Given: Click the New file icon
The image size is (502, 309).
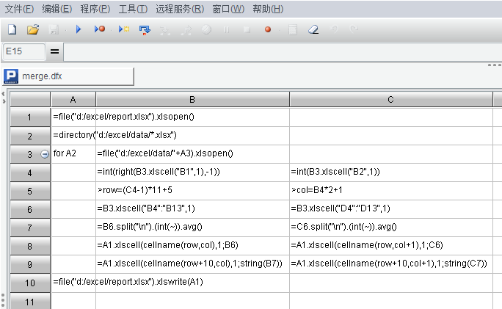Looking at the screenshot, I should pyautogui.click(x=12, y=29).
